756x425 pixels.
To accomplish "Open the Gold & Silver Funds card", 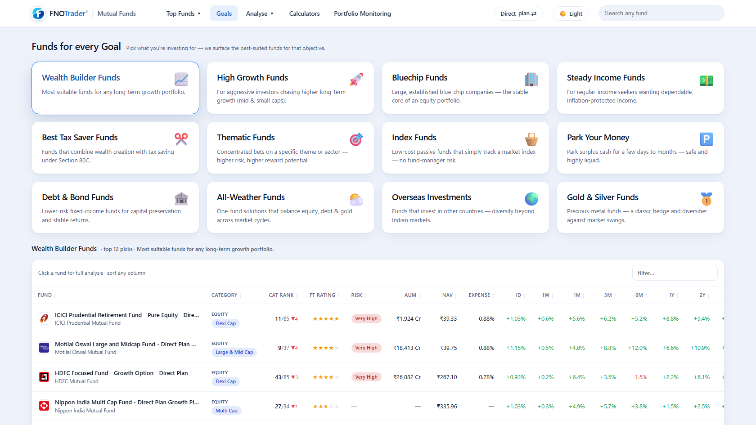I will click(x=640, y=207).
